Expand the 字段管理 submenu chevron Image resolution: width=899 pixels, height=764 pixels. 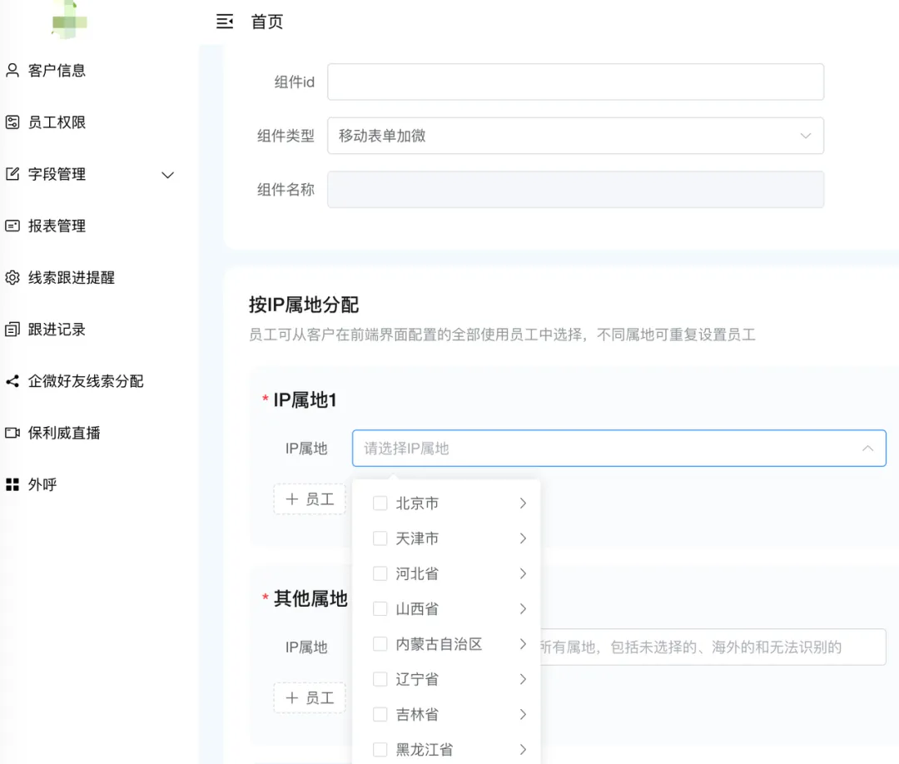(x=167, y=175)
